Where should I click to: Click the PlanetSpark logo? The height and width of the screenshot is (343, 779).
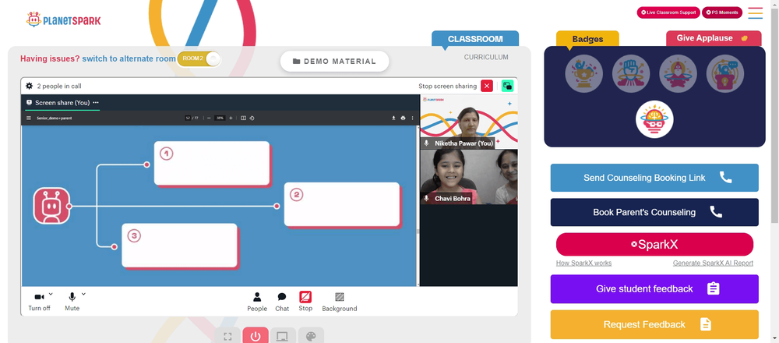tap(64, 20)
